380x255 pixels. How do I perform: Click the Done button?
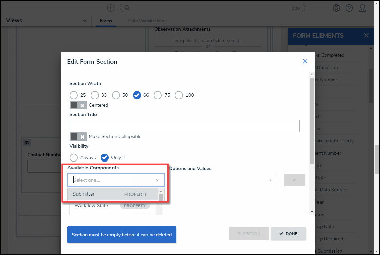coord(288,234)
